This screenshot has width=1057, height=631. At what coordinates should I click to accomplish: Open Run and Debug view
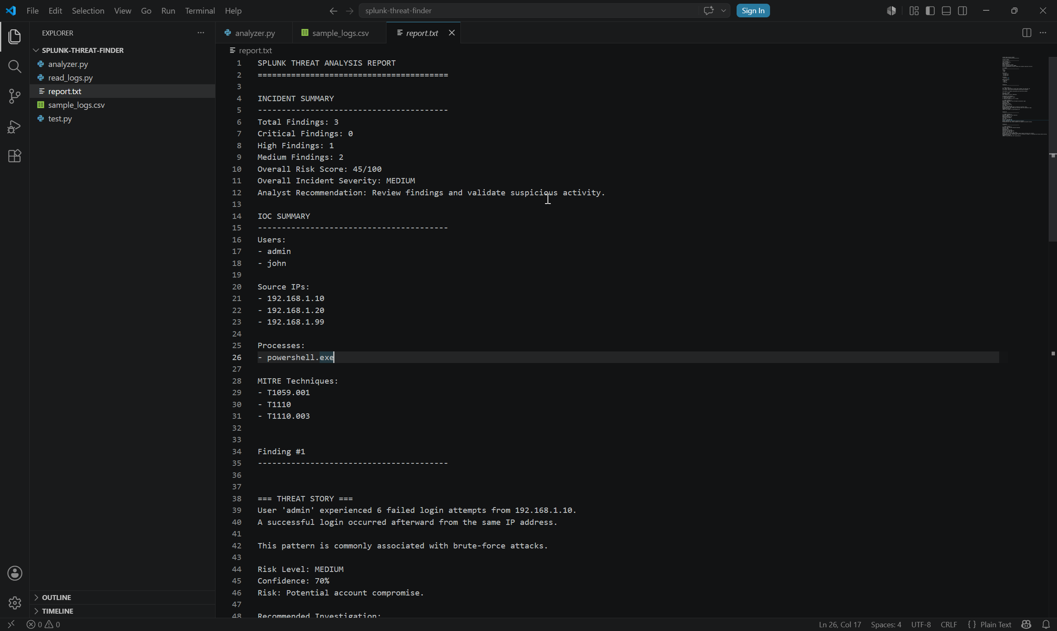pyautogui.click(x=14, y=126)
